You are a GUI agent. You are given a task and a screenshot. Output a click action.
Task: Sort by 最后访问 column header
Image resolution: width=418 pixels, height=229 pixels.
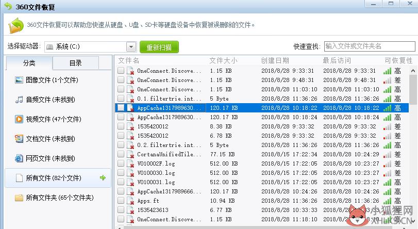pyautogui.click(x=337, y=60)
